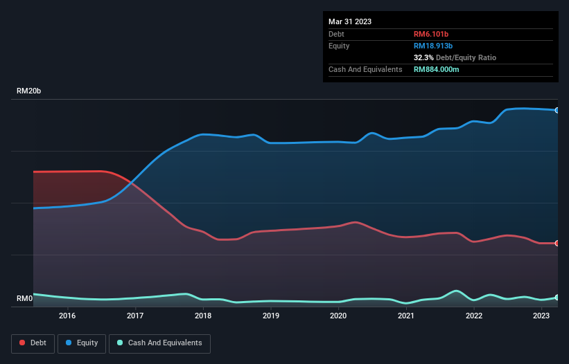Click the Cash And Equivalents tooltip label
The image size is (569, 364).
[365, 69]
